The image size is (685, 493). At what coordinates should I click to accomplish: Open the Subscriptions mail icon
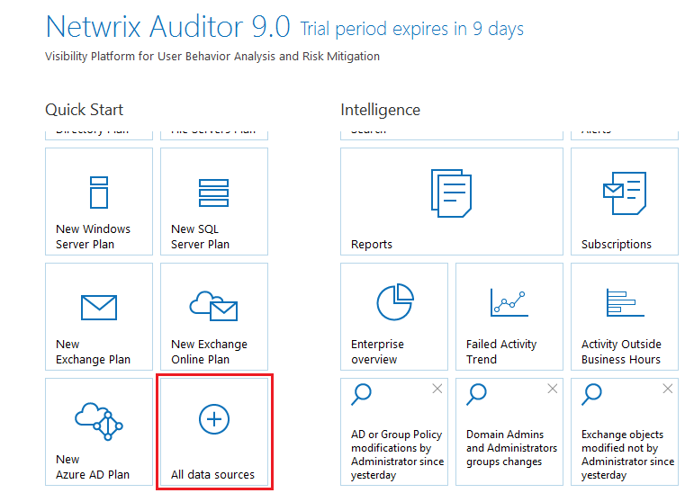625,193
